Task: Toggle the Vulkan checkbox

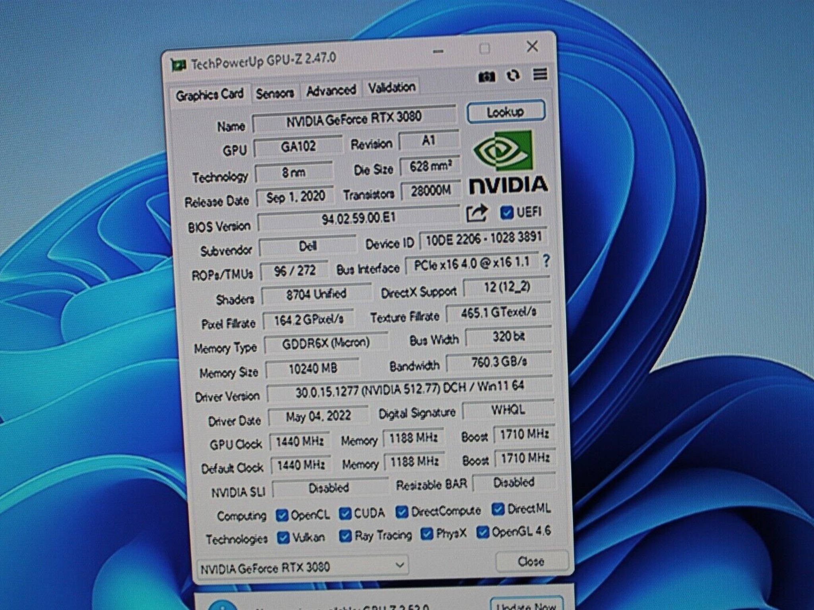Action: tap(283, 538)
